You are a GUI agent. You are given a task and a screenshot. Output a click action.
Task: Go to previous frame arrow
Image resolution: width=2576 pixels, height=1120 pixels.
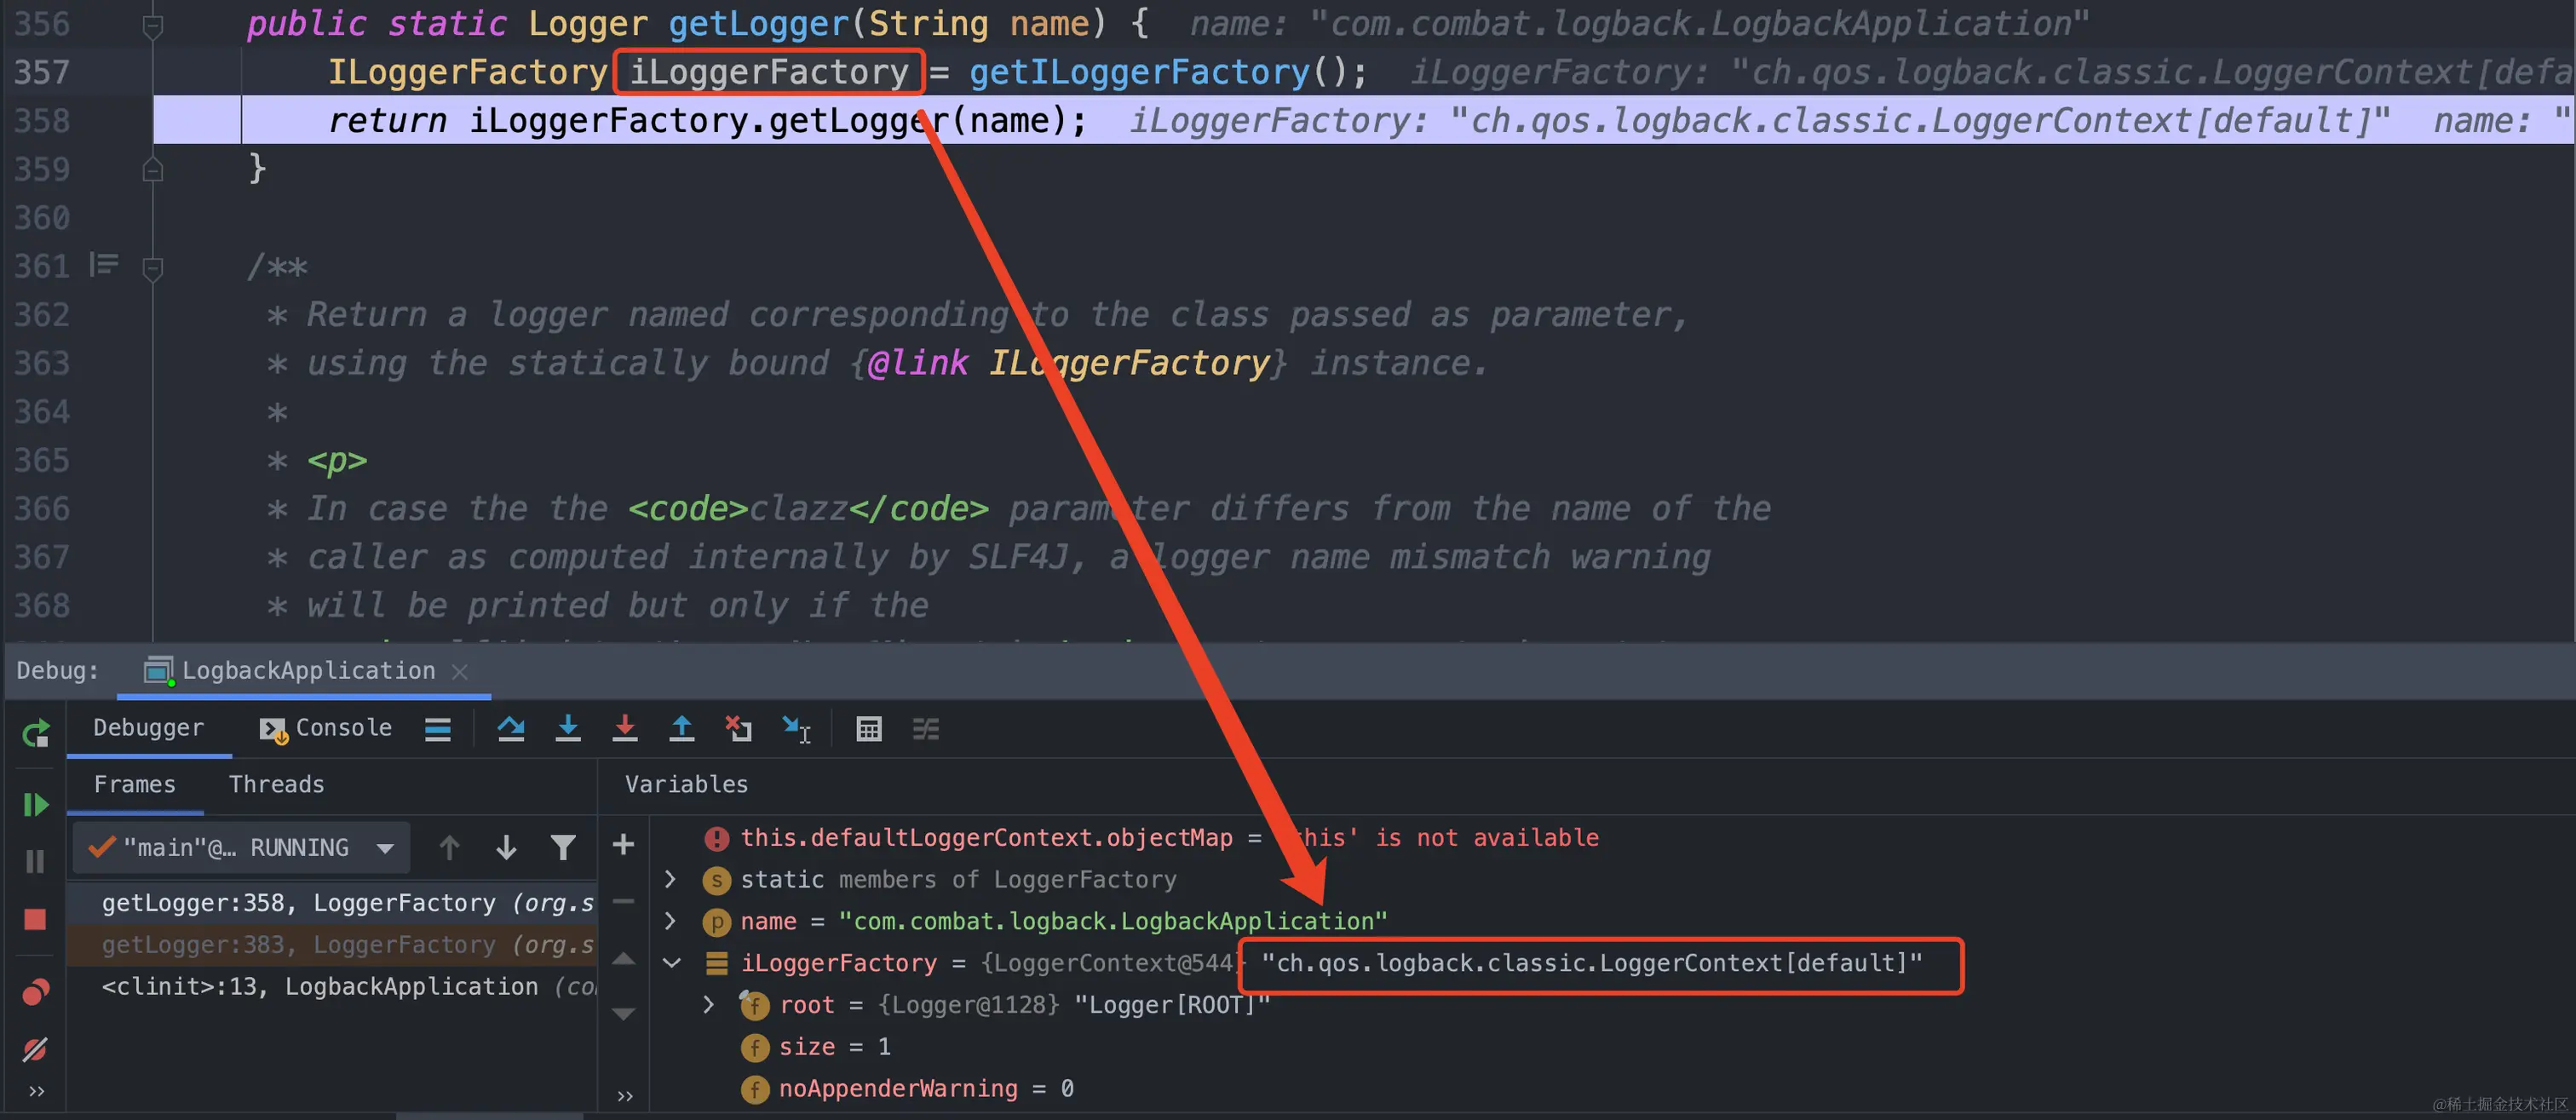click(450, 848)
